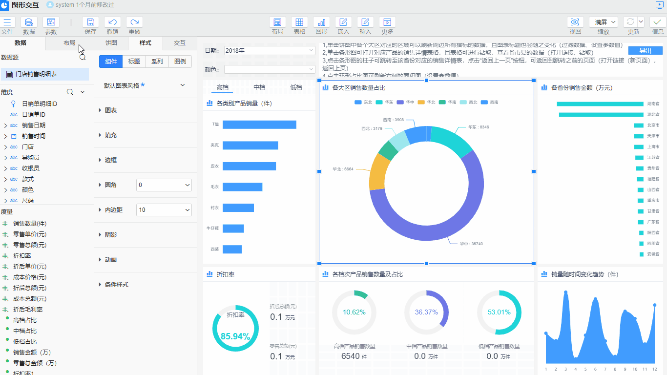This screenshot has width=667, height=375.
Task: Select the 中档 tab above bar chart
Action: 259,87
